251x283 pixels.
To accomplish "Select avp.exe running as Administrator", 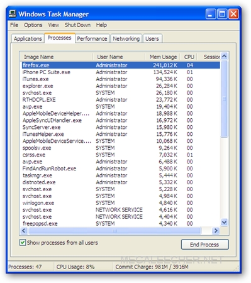I will (121, 162).
